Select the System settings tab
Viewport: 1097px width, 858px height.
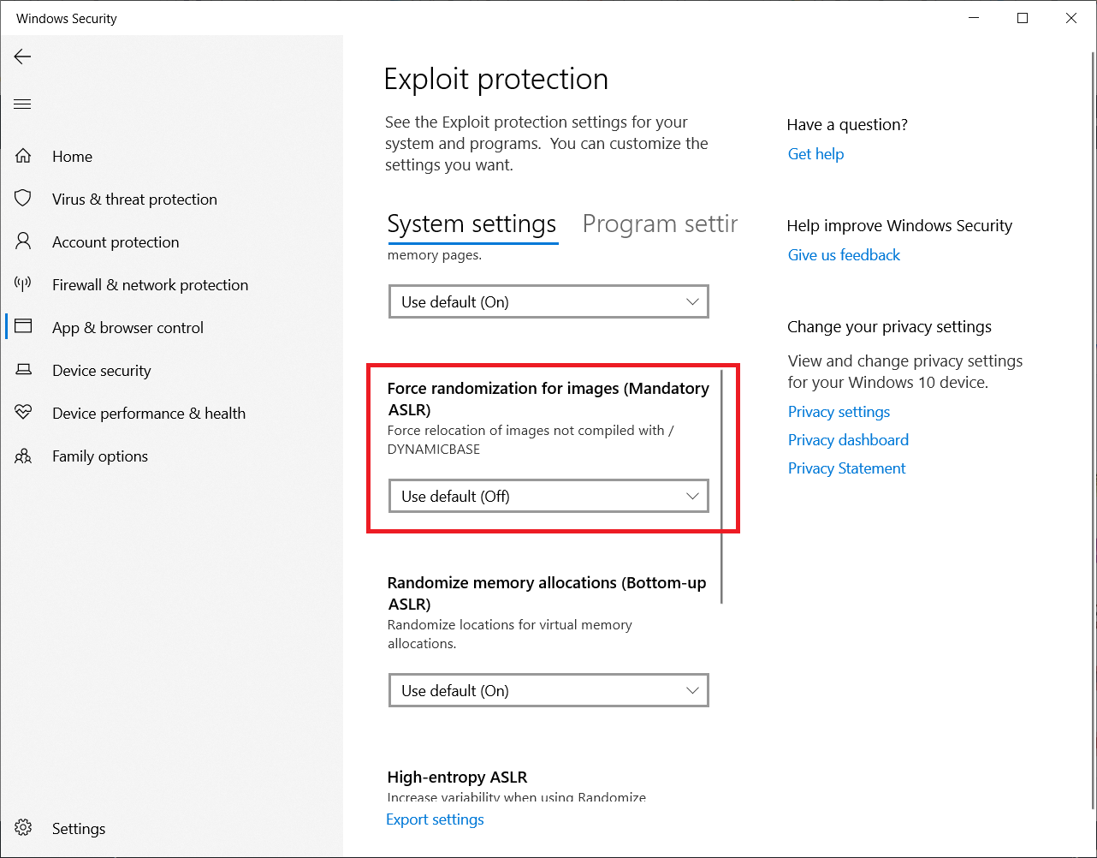tap(471, 224)
